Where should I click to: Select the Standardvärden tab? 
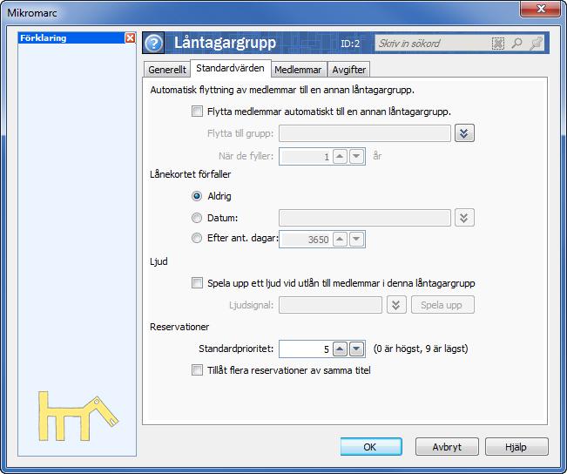coord(230,68)
